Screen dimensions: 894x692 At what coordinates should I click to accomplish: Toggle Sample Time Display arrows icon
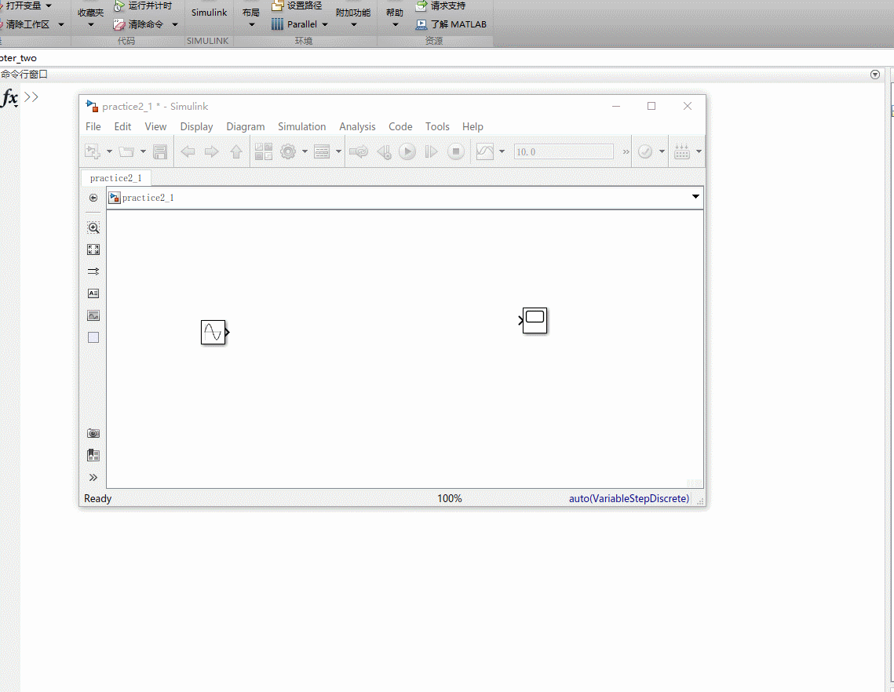(93, 271)
